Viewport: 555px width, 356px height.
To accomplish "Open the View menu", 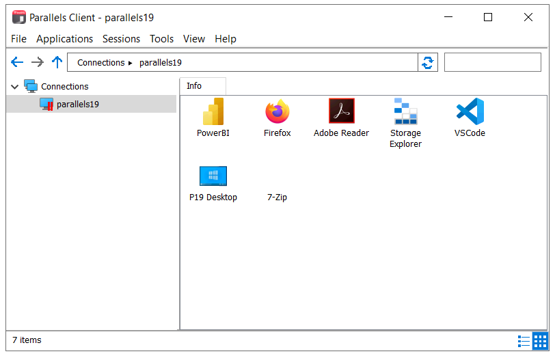I will (194, 38).
